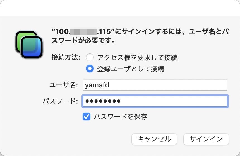This screenshot has height=156, width=240.
Task: Click the Screen Sharing app icon
Action: tap(29, 45)
